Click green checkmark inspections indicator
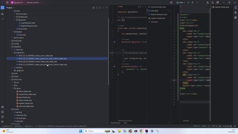Viewport: 238px width, 134px height. (x=209, y=7)
